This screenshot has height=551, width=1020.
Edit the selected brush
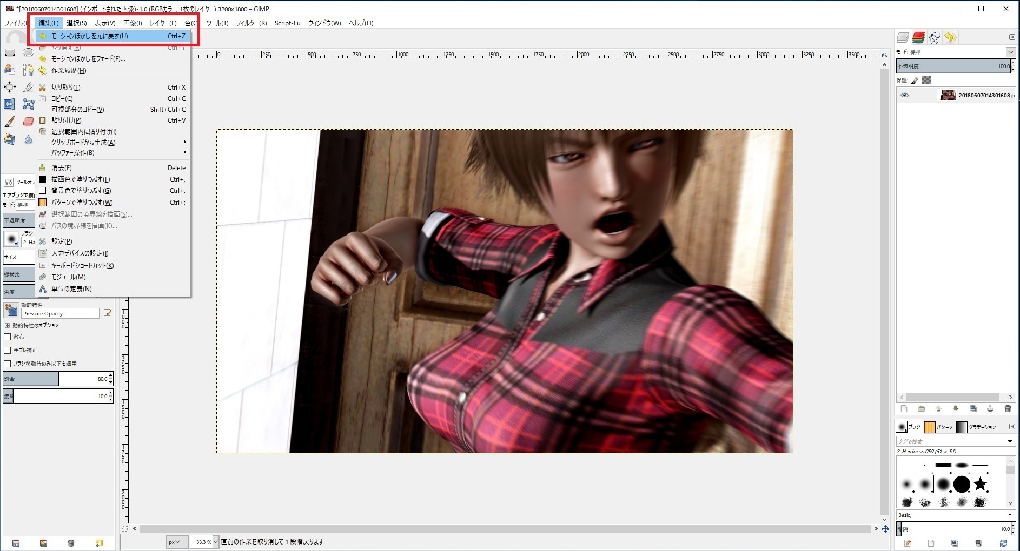point(908,543)
